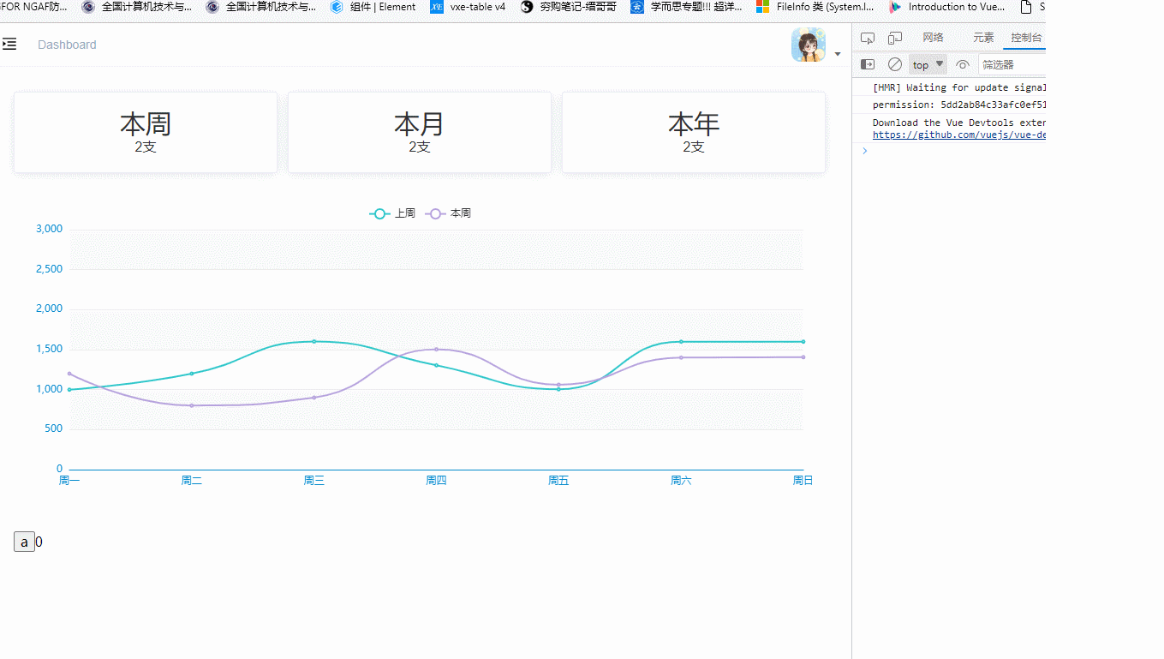Click the 筛选器 filter input field
This screenshot has height=659, width=1164.
(1011, 64)
